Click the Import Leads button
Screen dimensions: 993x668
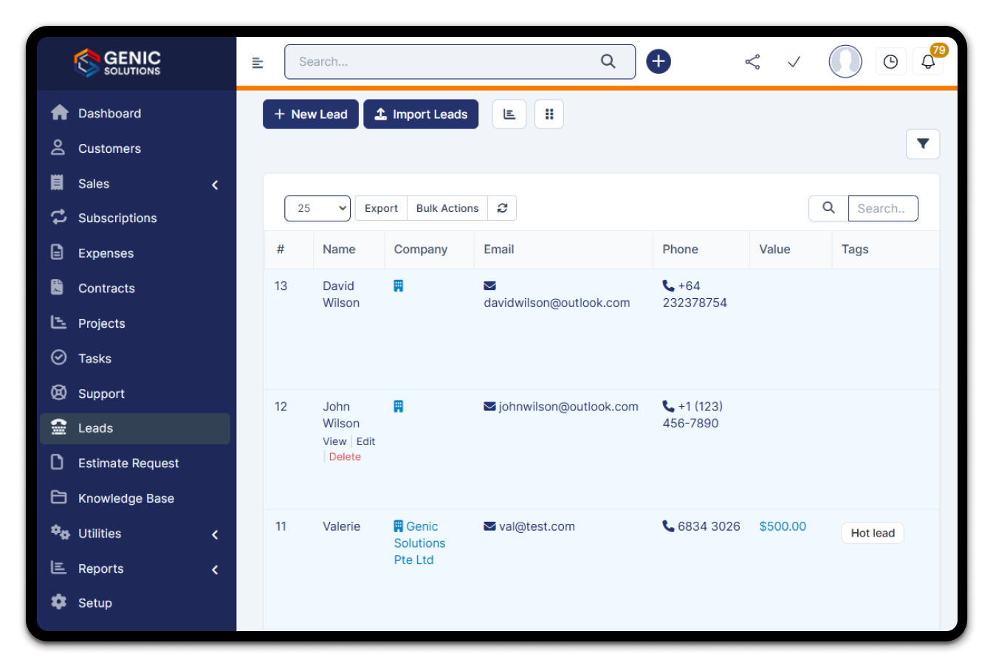421,114
